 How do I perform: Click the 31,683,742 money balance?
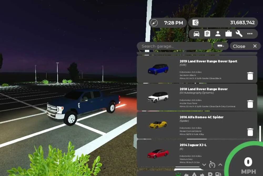point(242,22)
